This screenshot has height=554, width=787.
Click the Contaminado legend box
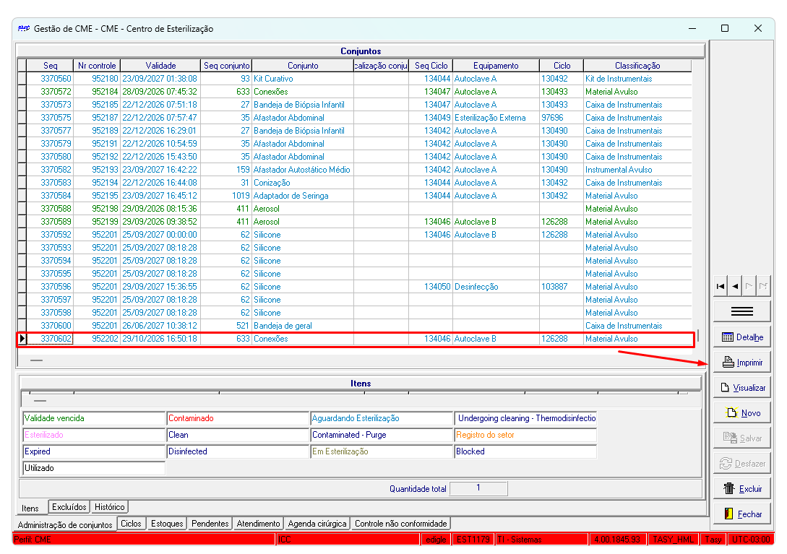coord(238,418)
